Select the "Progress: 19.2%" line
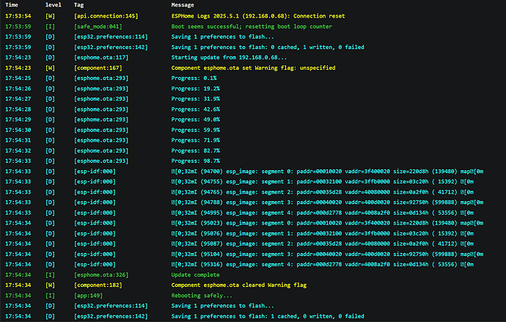506x322 pixels. coord(196,89)
